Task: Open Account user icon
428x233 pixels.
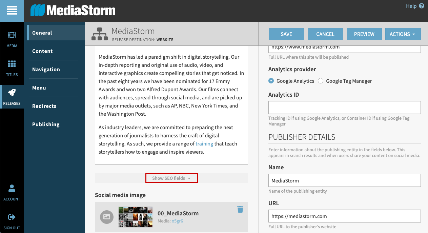Action: tap(12, 189)
